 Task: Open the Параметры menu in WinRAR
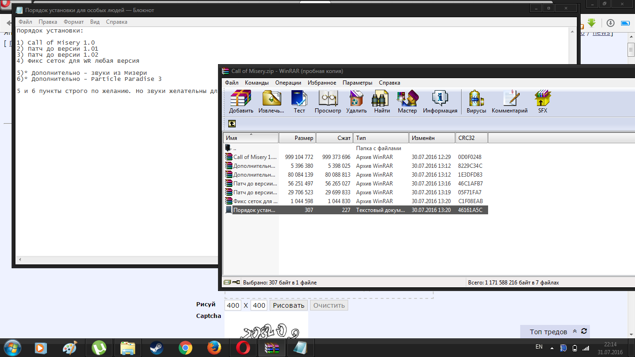(357, 83)
